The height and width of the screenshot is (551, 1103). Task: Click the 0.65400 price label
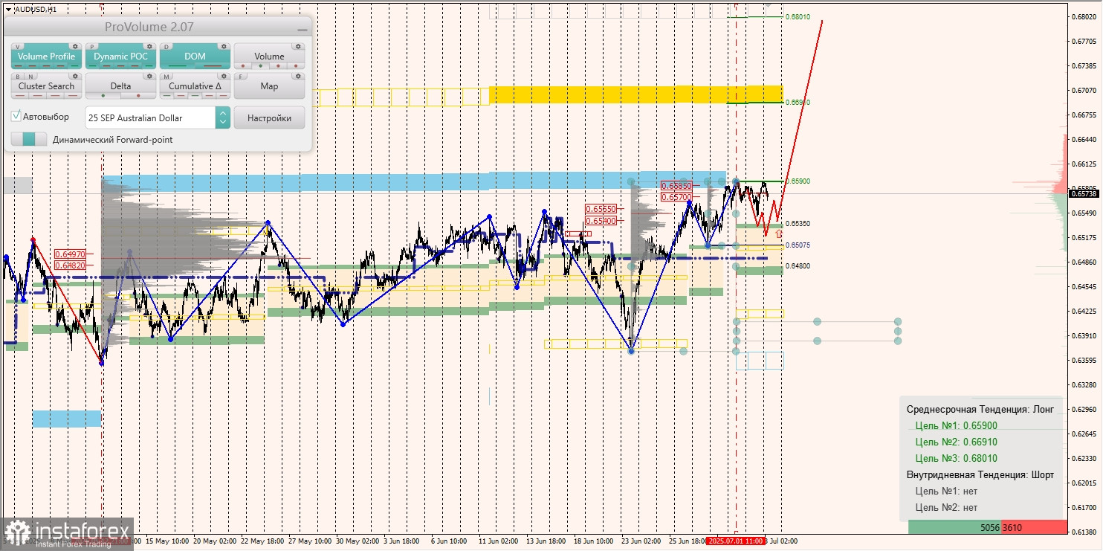coord(601,221)
